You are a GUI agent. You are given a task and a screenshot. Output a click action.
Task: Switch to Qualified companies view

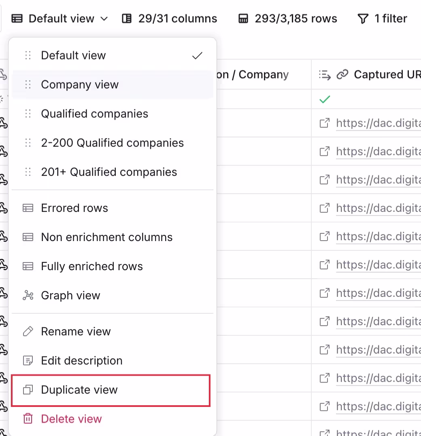(x=113, y=114)
